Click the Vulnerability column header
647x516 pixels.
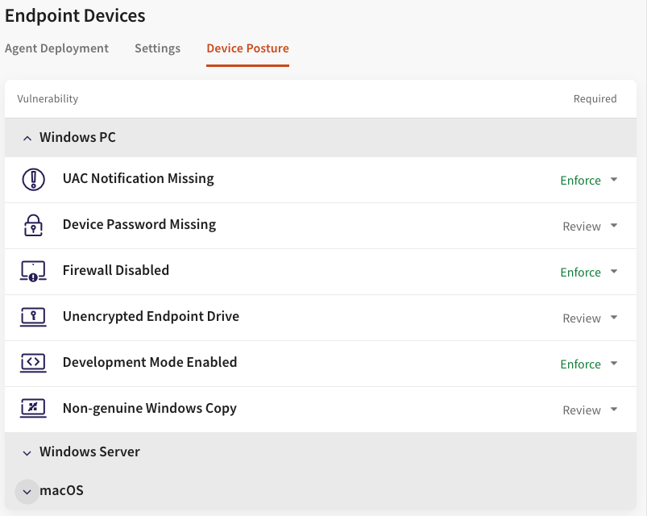[x=48, y=99]
